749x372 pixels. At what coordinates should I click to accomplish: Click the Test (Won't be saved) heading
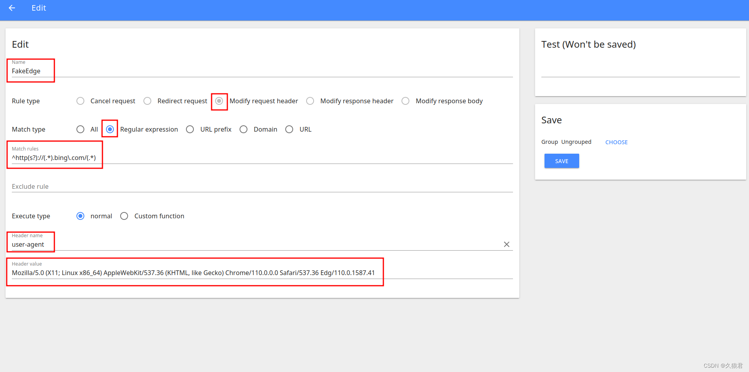(x=589, y=44)
